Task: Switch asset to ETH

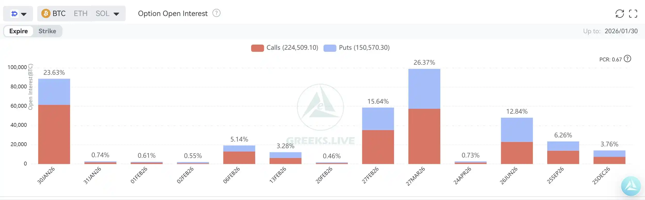Action: pyautogui.click(x=80, y=13)
